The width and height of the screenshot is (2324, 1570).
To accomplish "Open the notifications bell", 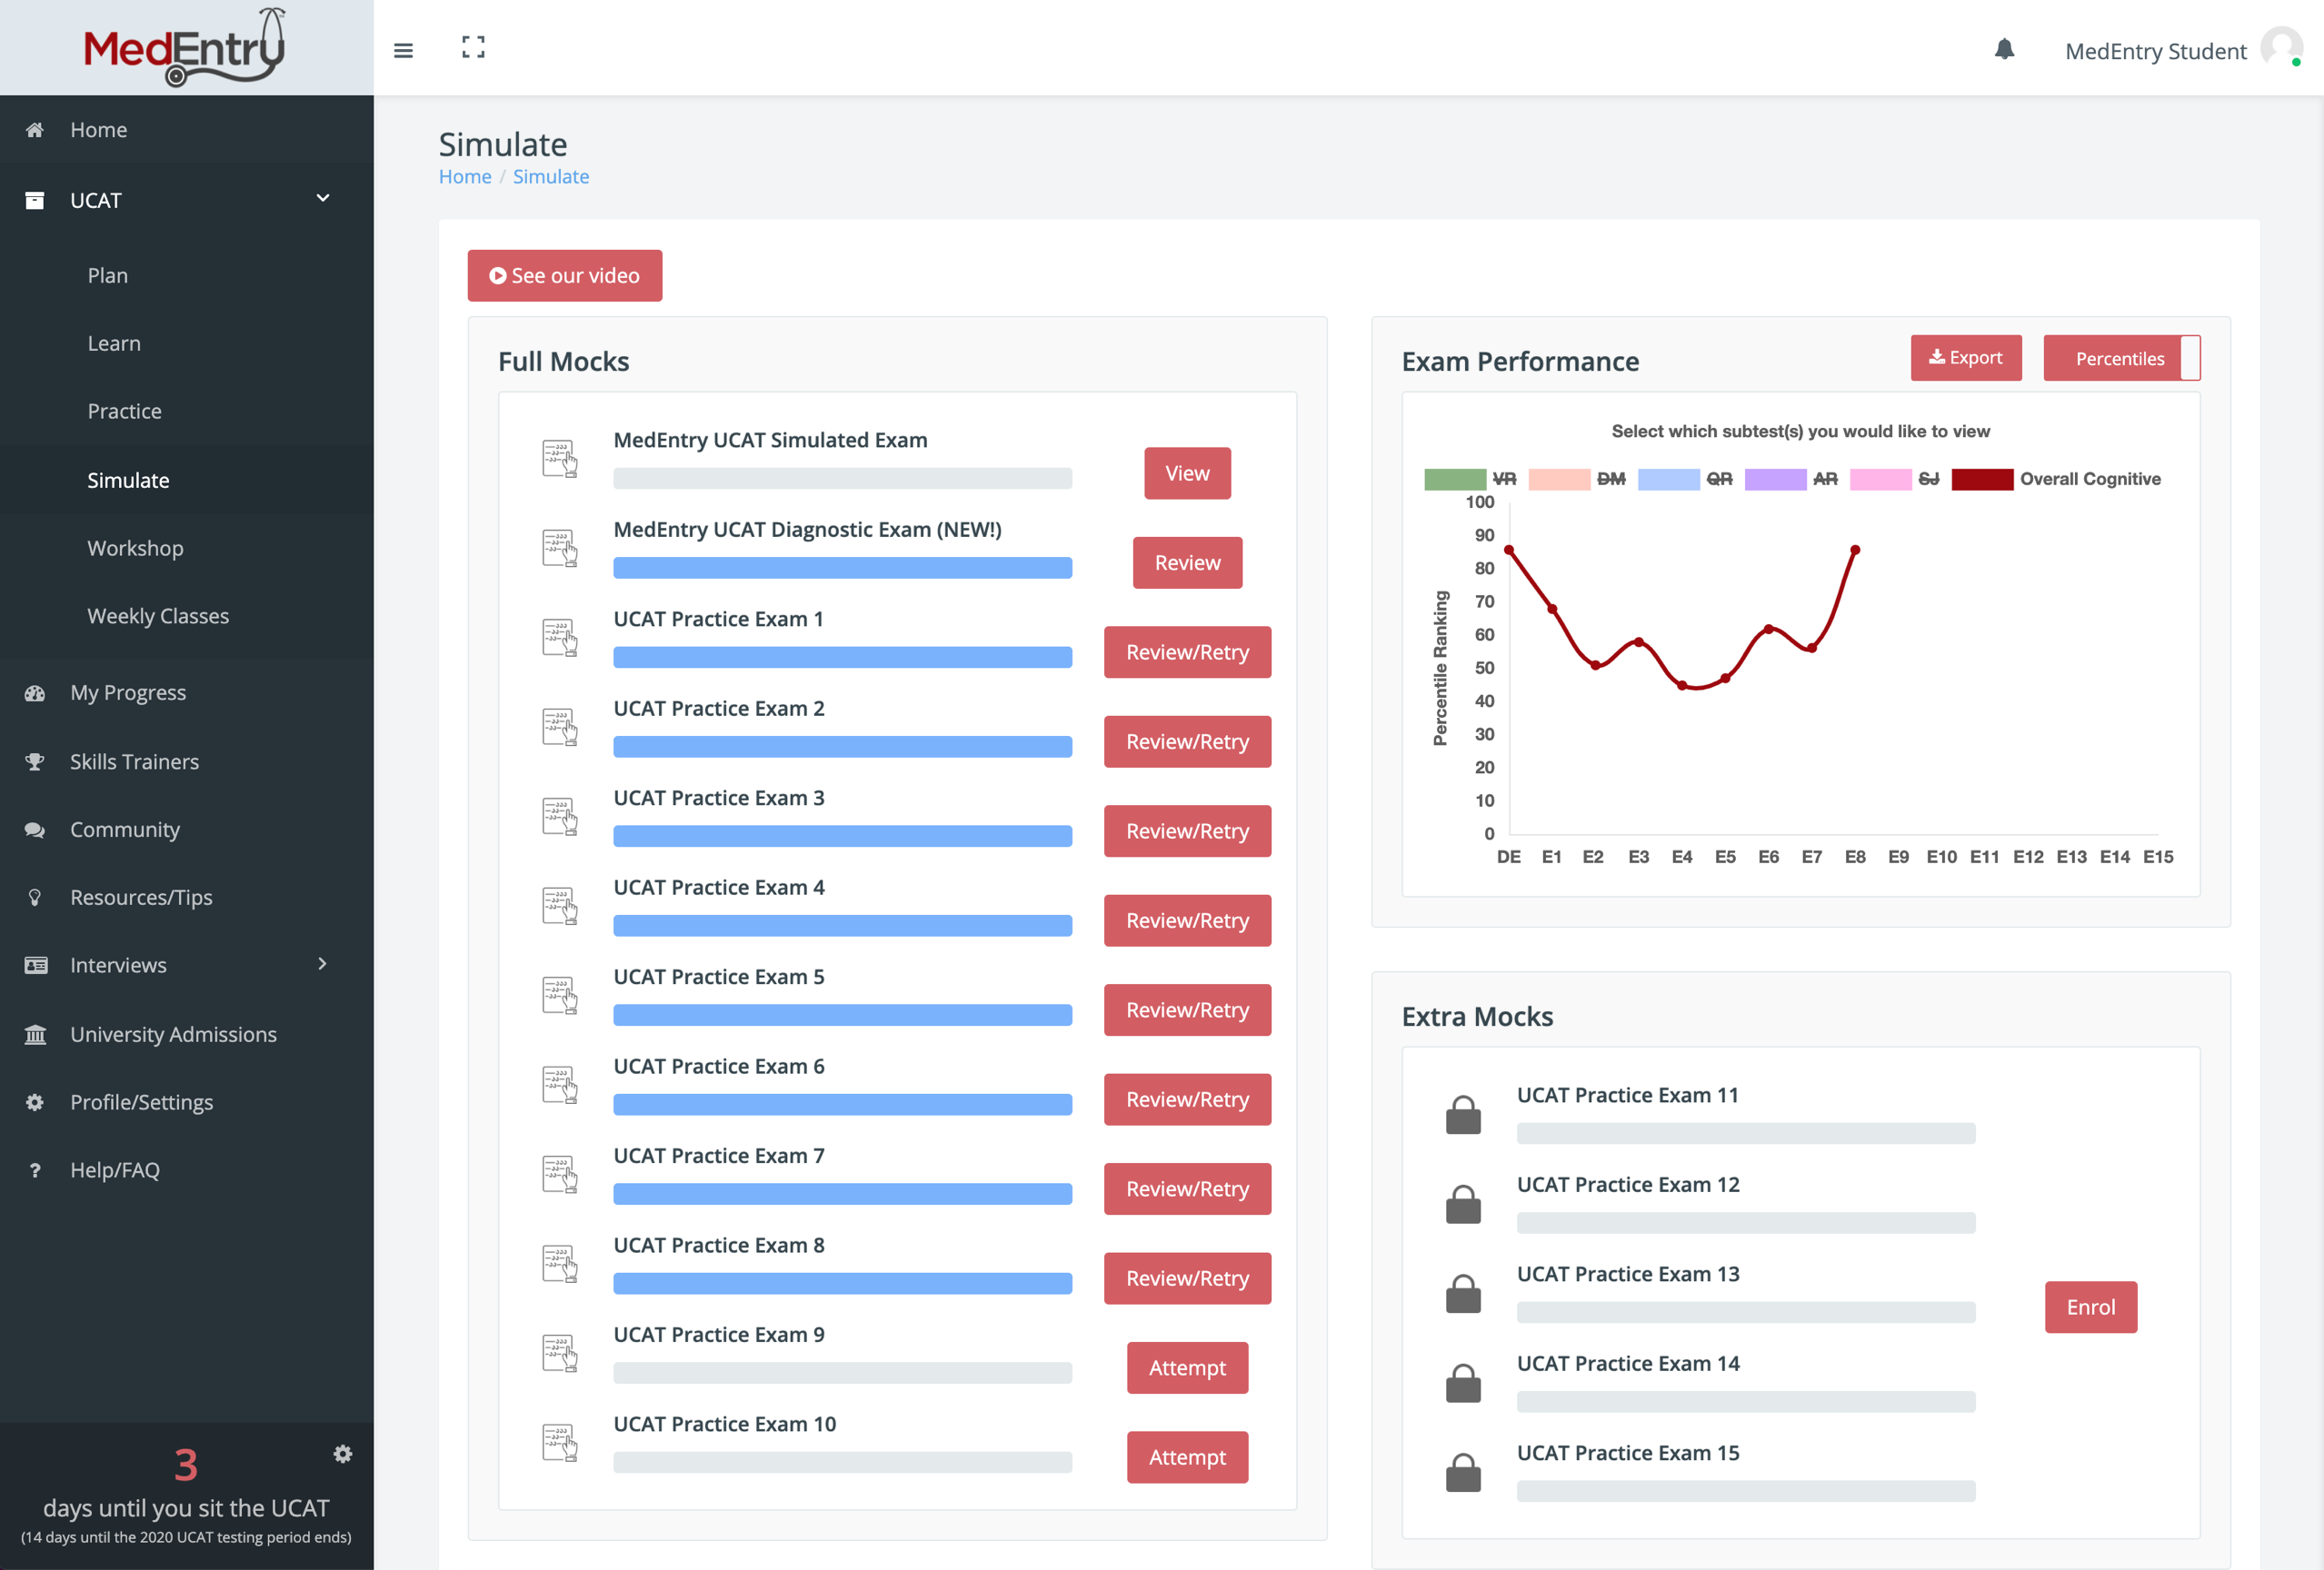I will [x=2004, y=49].
